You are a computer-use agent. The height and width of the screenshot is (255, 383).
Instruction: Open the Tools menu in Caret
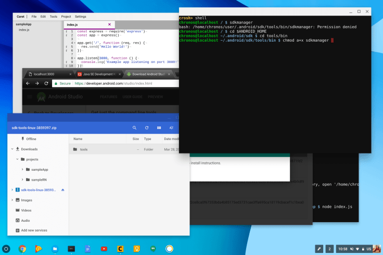point(54,16)
